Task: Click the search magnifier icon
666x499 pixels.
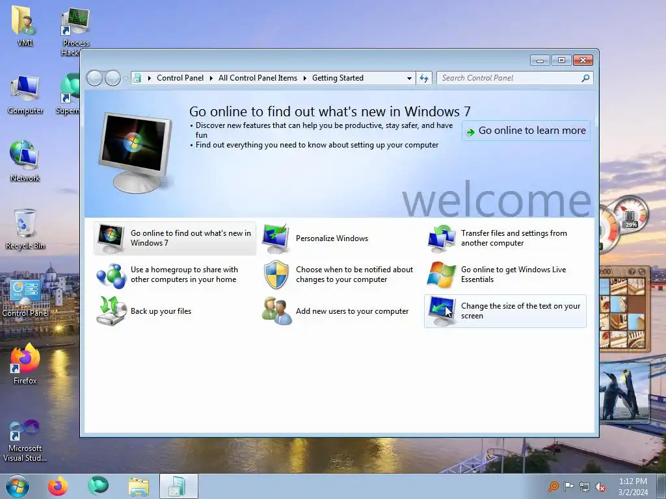Action: pos(586,78)
